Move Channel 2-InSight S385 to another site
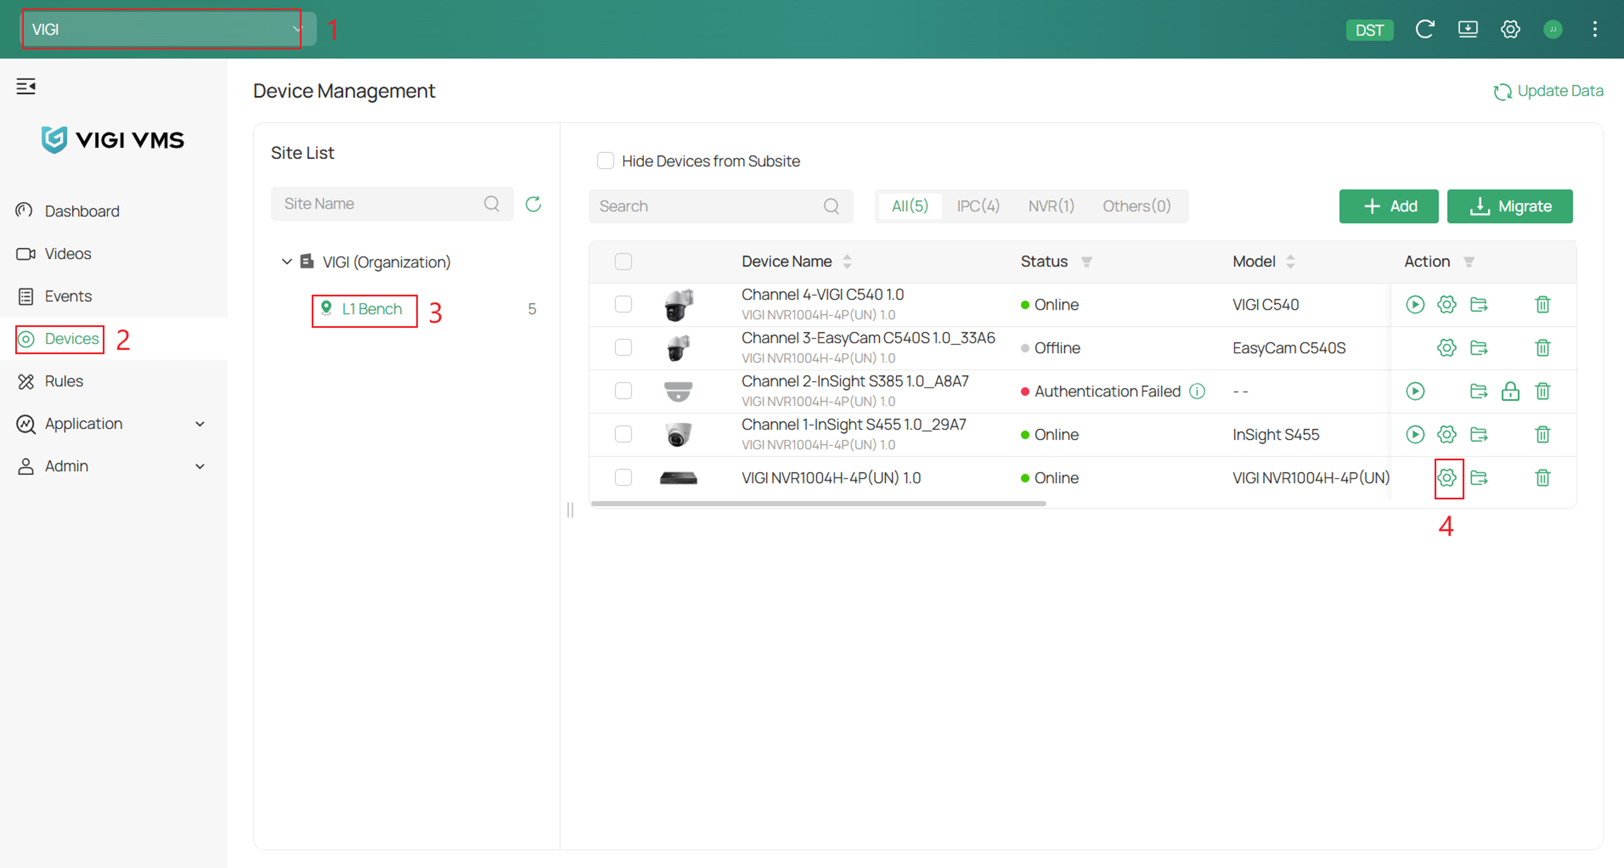 [x=1479, y=391]
